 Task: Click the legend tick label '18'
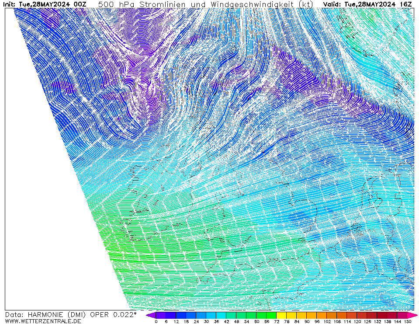[x=186, y=321]
